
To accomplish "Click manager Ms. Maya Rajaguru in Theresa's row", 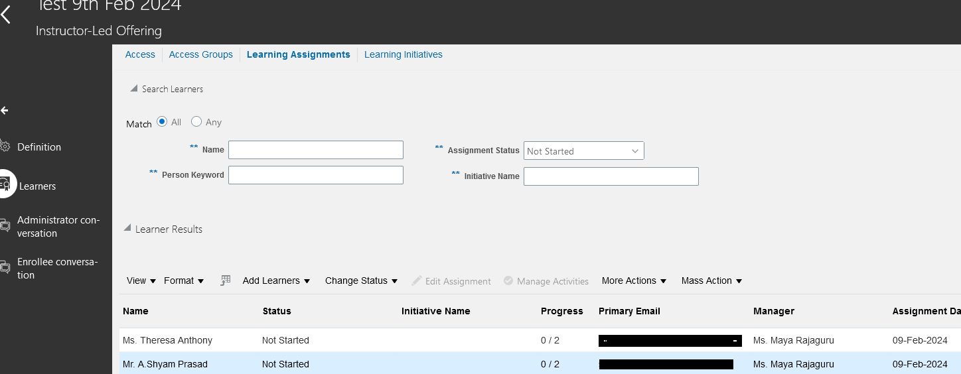I will [x=794, y=340].
